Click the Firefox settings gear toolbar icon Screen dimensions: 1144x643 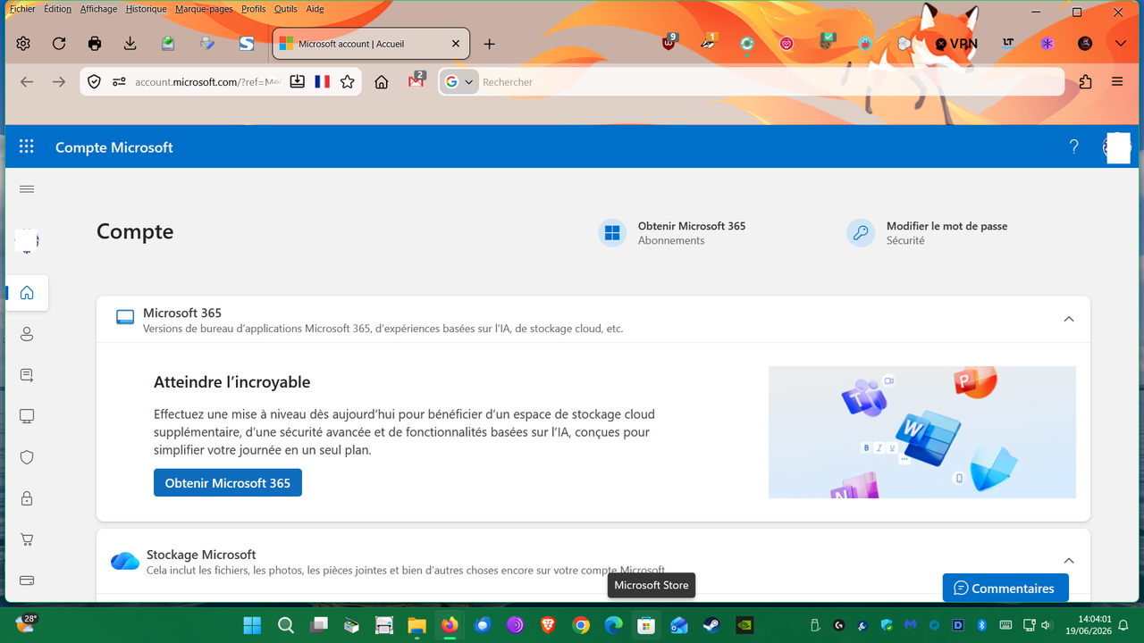tap(23, 44)
